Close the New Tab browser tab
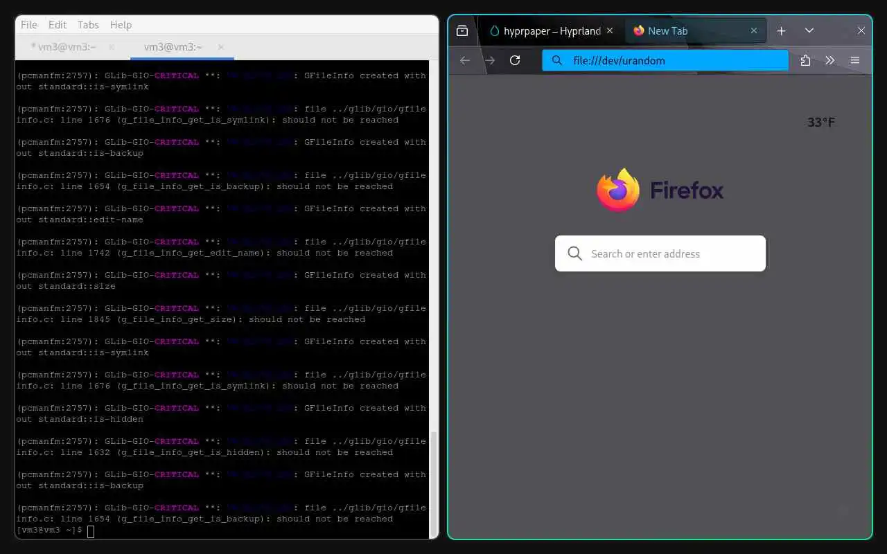The width and height of the screenshot is (887, 554). pos(754,30)
